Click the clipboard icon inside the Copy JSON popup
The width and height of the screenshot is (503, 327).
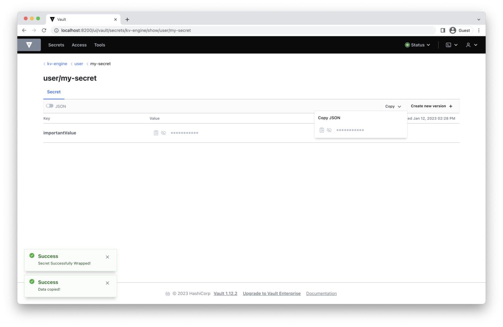pyautogui.click(x=322, y=130)
